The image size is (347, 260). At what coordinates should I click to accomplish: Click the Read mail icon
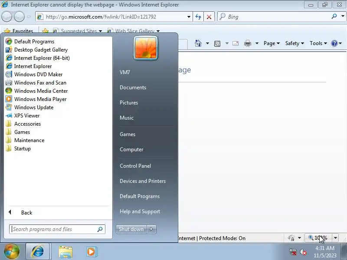tap(236, 43)
